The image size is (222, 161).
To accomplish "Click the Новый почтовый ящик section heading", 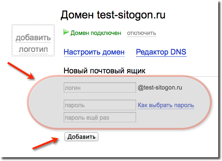I will click(x=104, y=71).
